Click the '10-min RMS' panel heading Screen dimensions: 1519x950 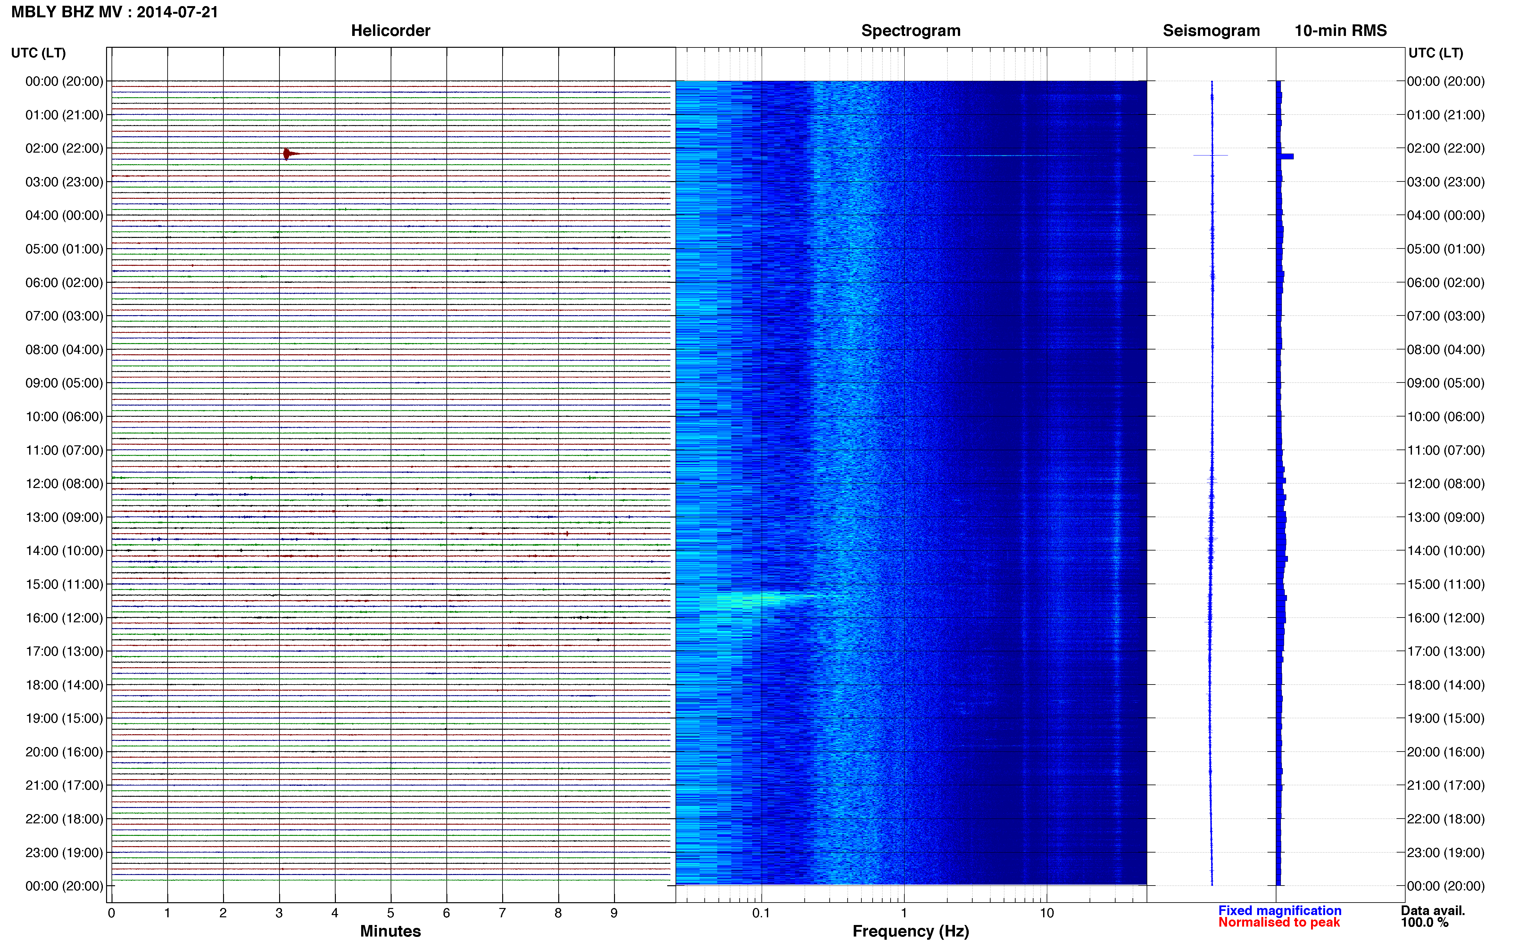[1341, 31]
